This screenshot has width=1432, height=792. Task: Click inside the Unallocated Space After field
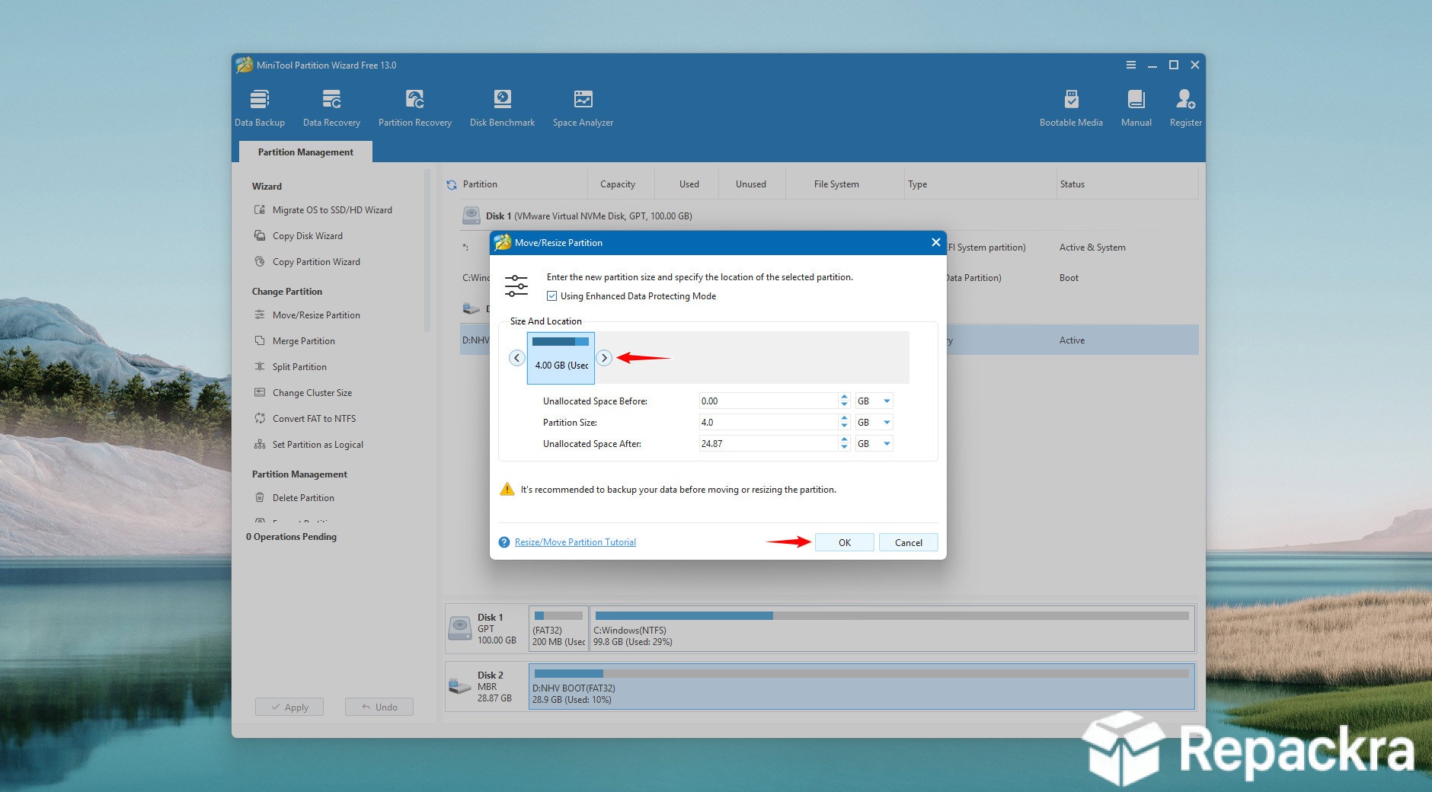pyautogui.click(x=768, y=444)
